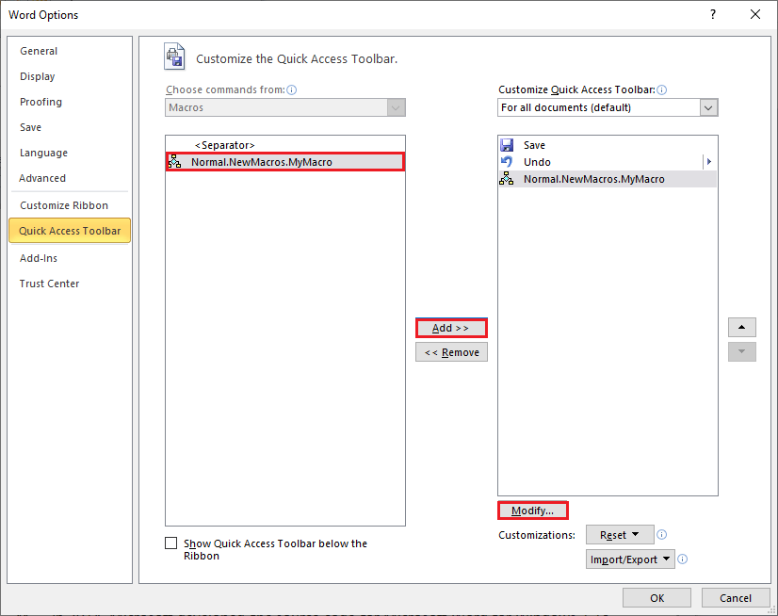Click the << Remove button

(451, 352)
